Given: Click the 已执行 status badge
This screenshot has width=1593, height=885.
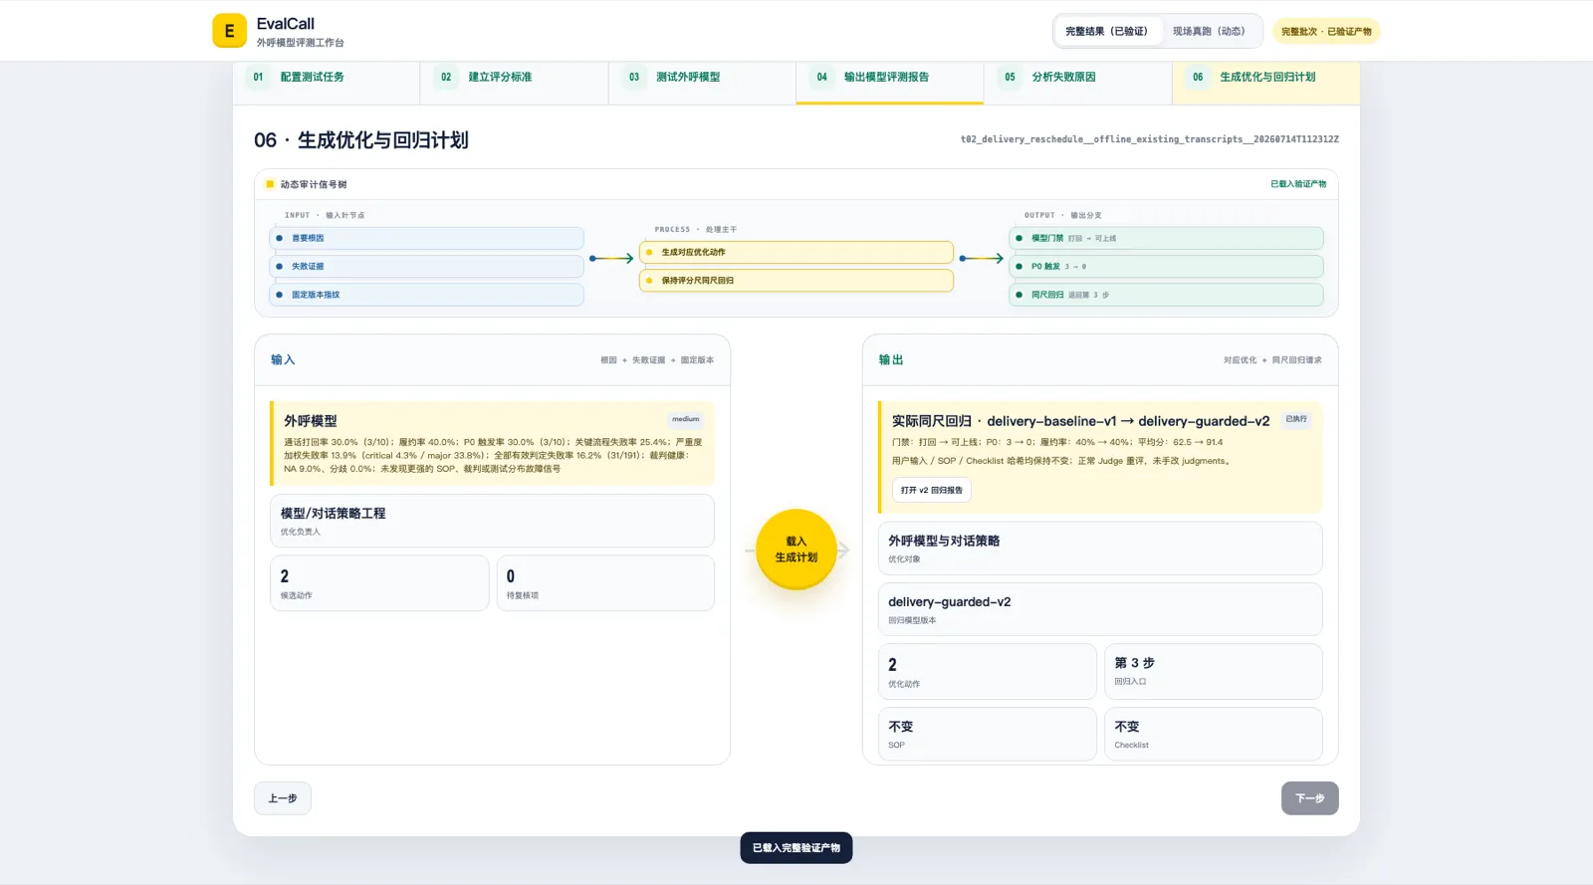Looking at the screenshot, I should [1296, 419].
